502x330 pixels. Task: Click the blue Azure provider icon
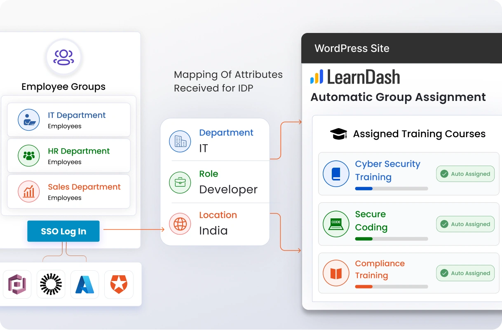tap(85, 284)
